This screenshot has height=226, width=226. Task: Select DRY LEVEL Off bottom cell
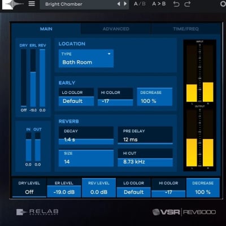tap(29, 188)
